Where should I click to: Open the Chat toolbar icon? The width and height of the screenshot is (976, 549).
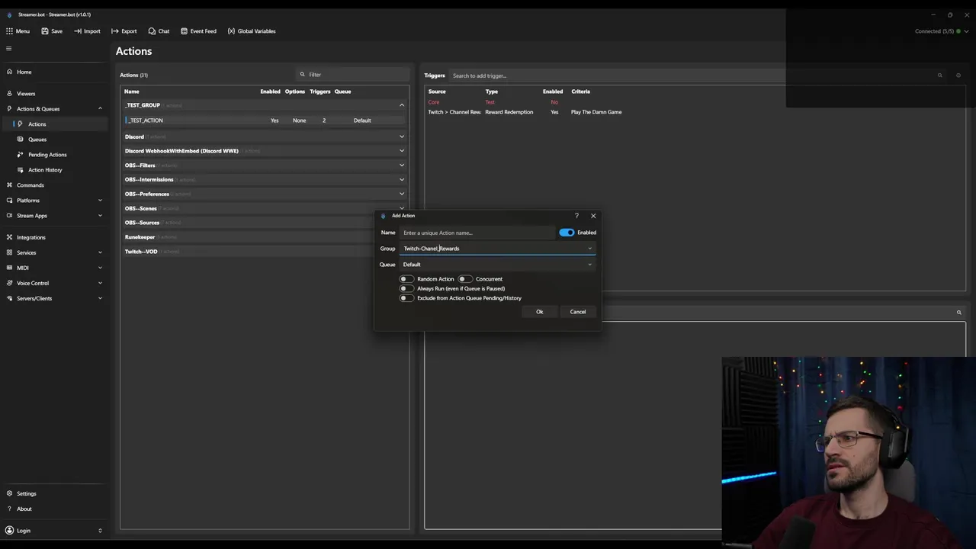click(x=152, y=31)
